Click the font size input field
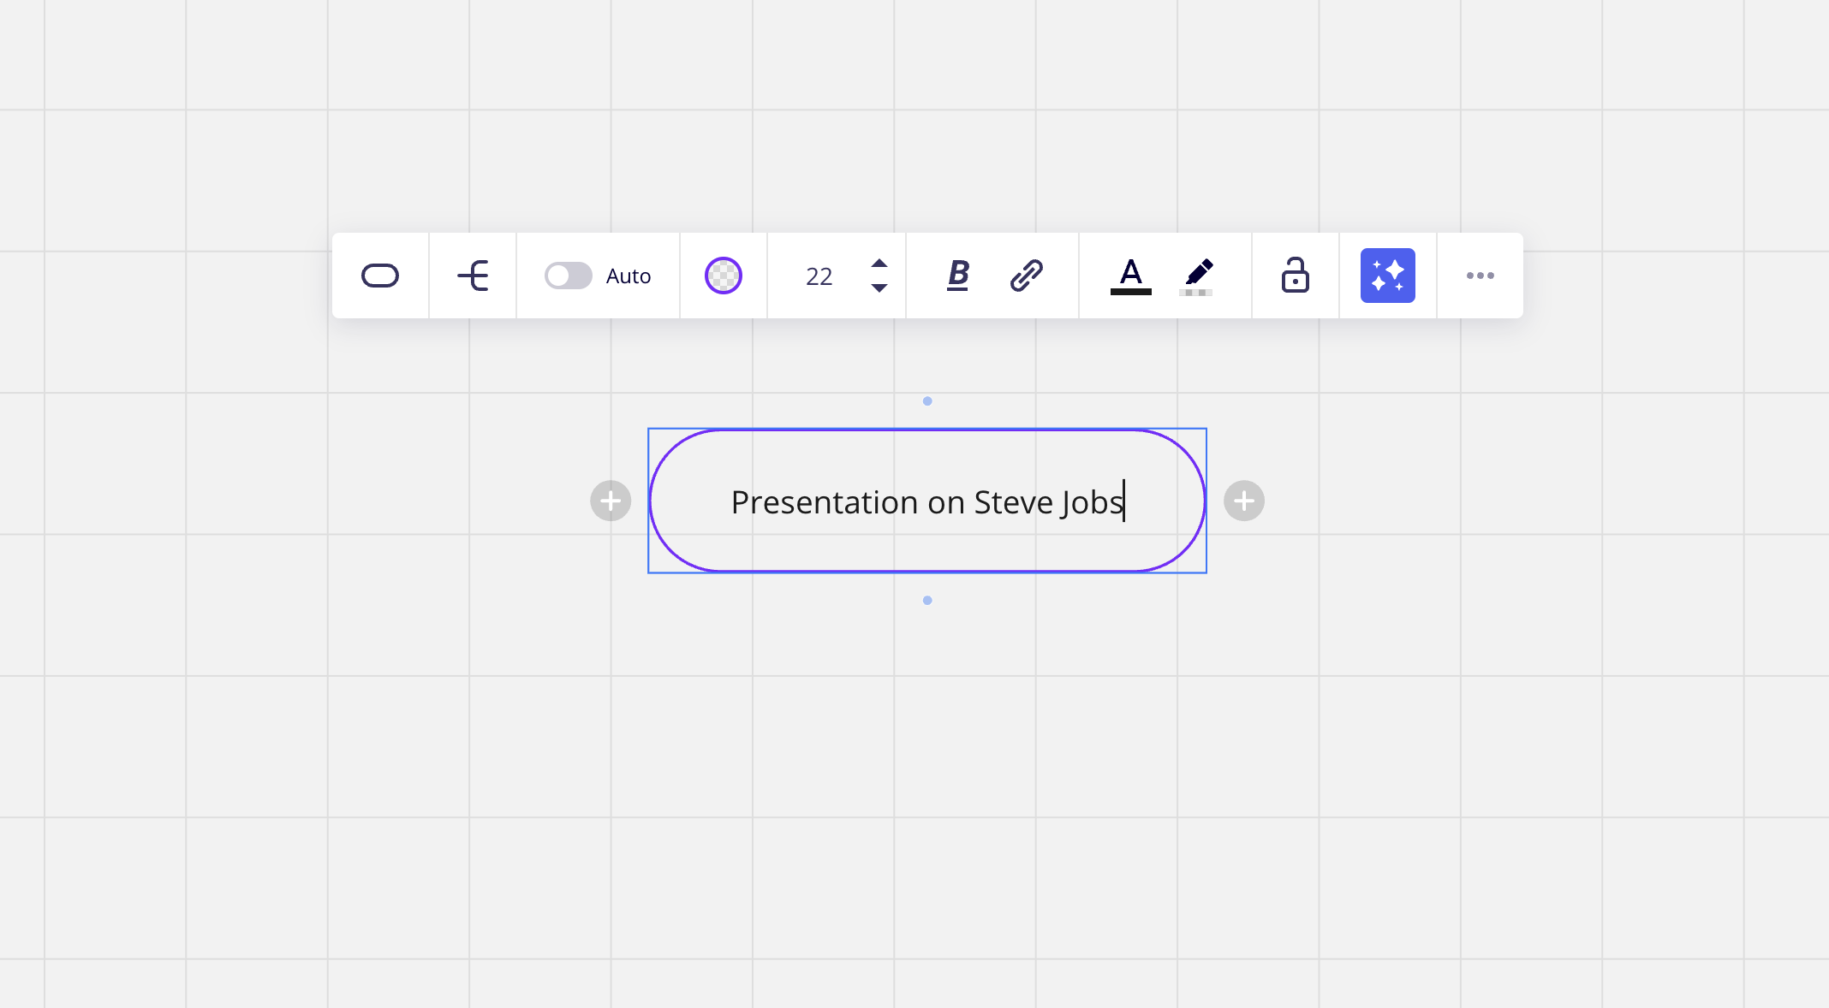This screenshot has height=1008, width=1829. click(821, 275)
